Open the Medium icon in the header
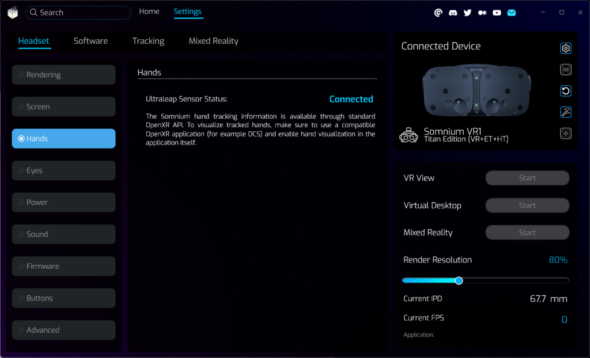The width and height of the screenshot is (590, 358). pyautogui.click(x=482, y=13)
